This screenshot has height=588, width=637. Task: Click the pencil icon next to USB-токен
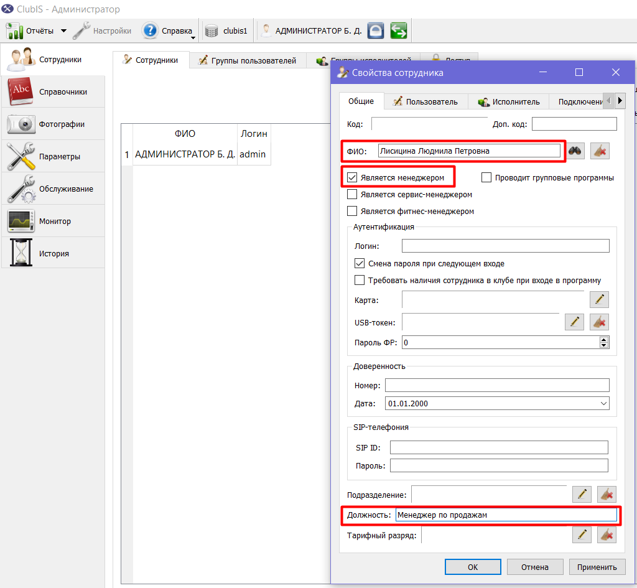[x=574, y=322]
